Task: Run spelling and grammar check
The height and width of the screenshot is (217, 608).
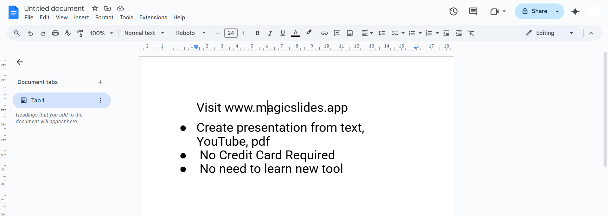Action: [x=68, y=33]
